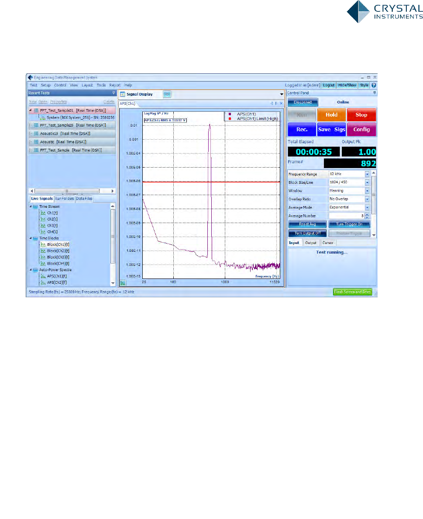Click the FFT_Test_Sample21 list icon
Screen dimensions: 423x519
[36, 110]
